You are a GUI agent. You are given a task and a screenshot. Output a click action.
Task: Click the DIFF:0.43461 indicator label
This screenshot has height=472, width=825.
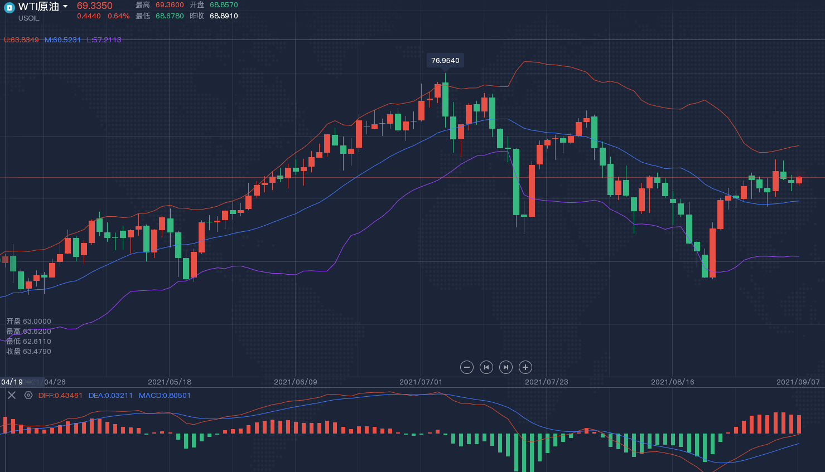60,396
